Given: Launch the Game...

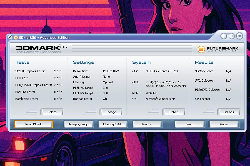Looking at the screenshot, I should (224, 124).
